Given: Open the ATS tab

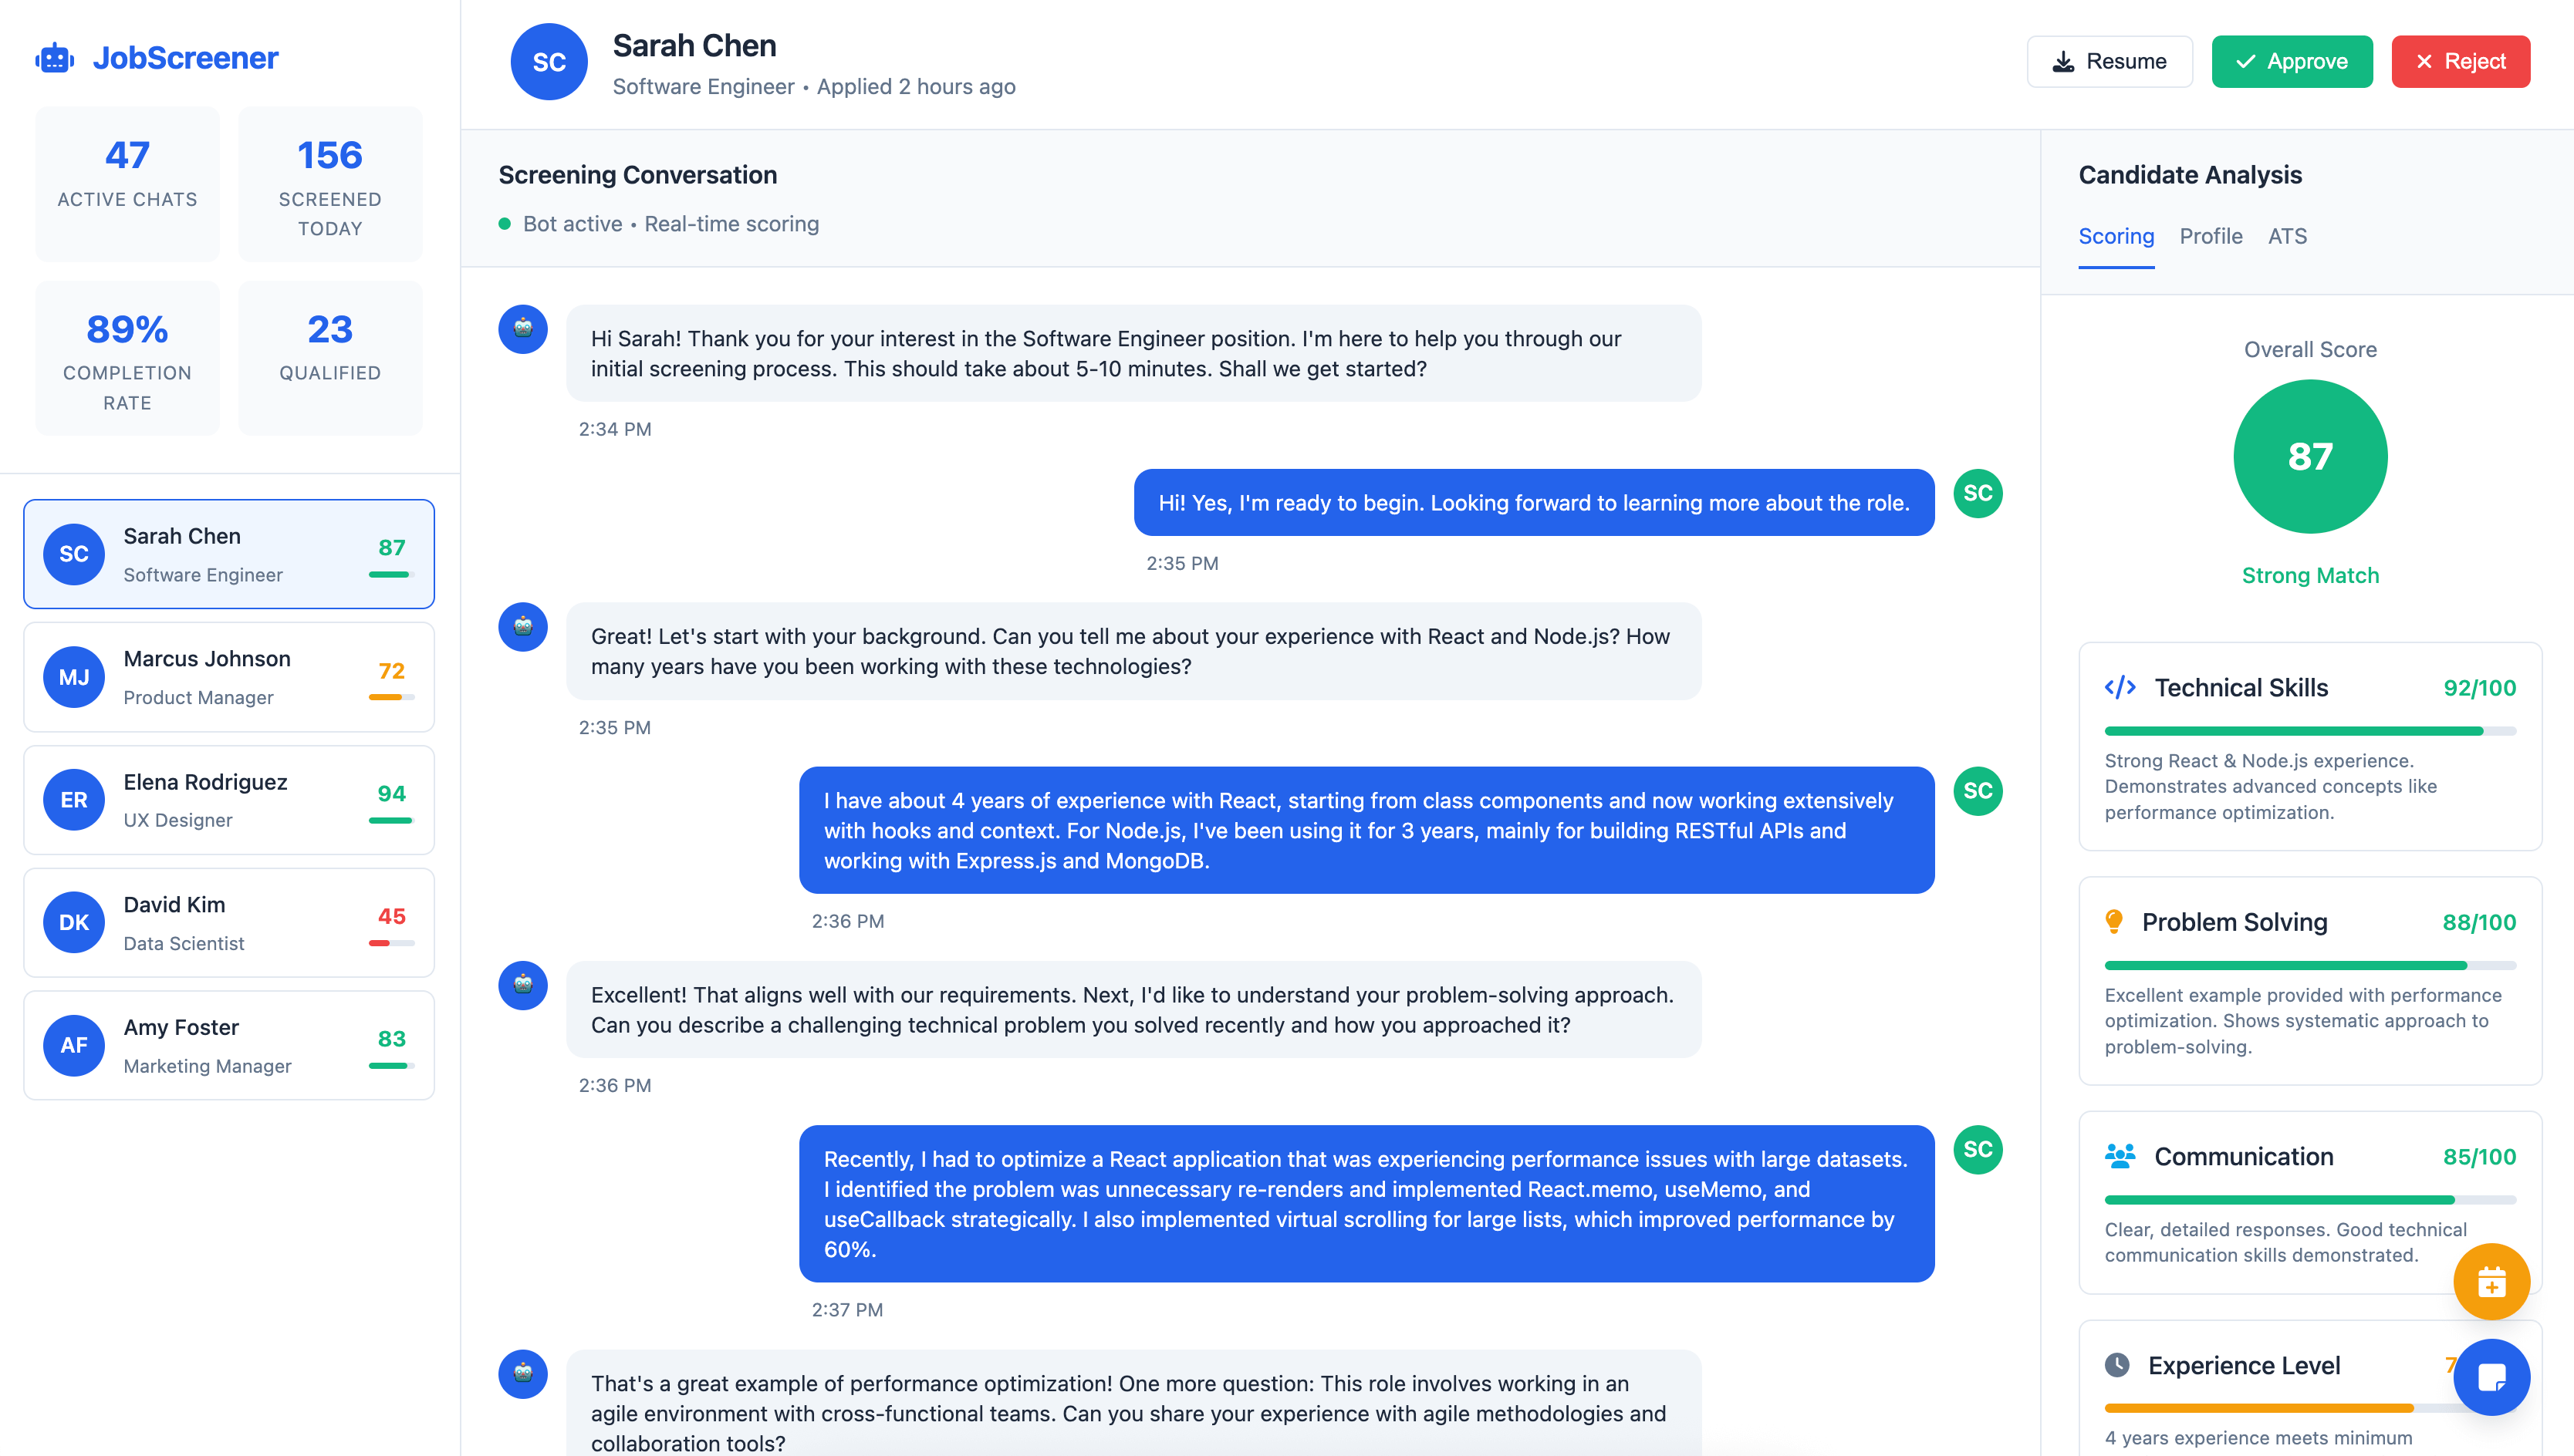Looking at the screenshot, I should point(2287,237).
